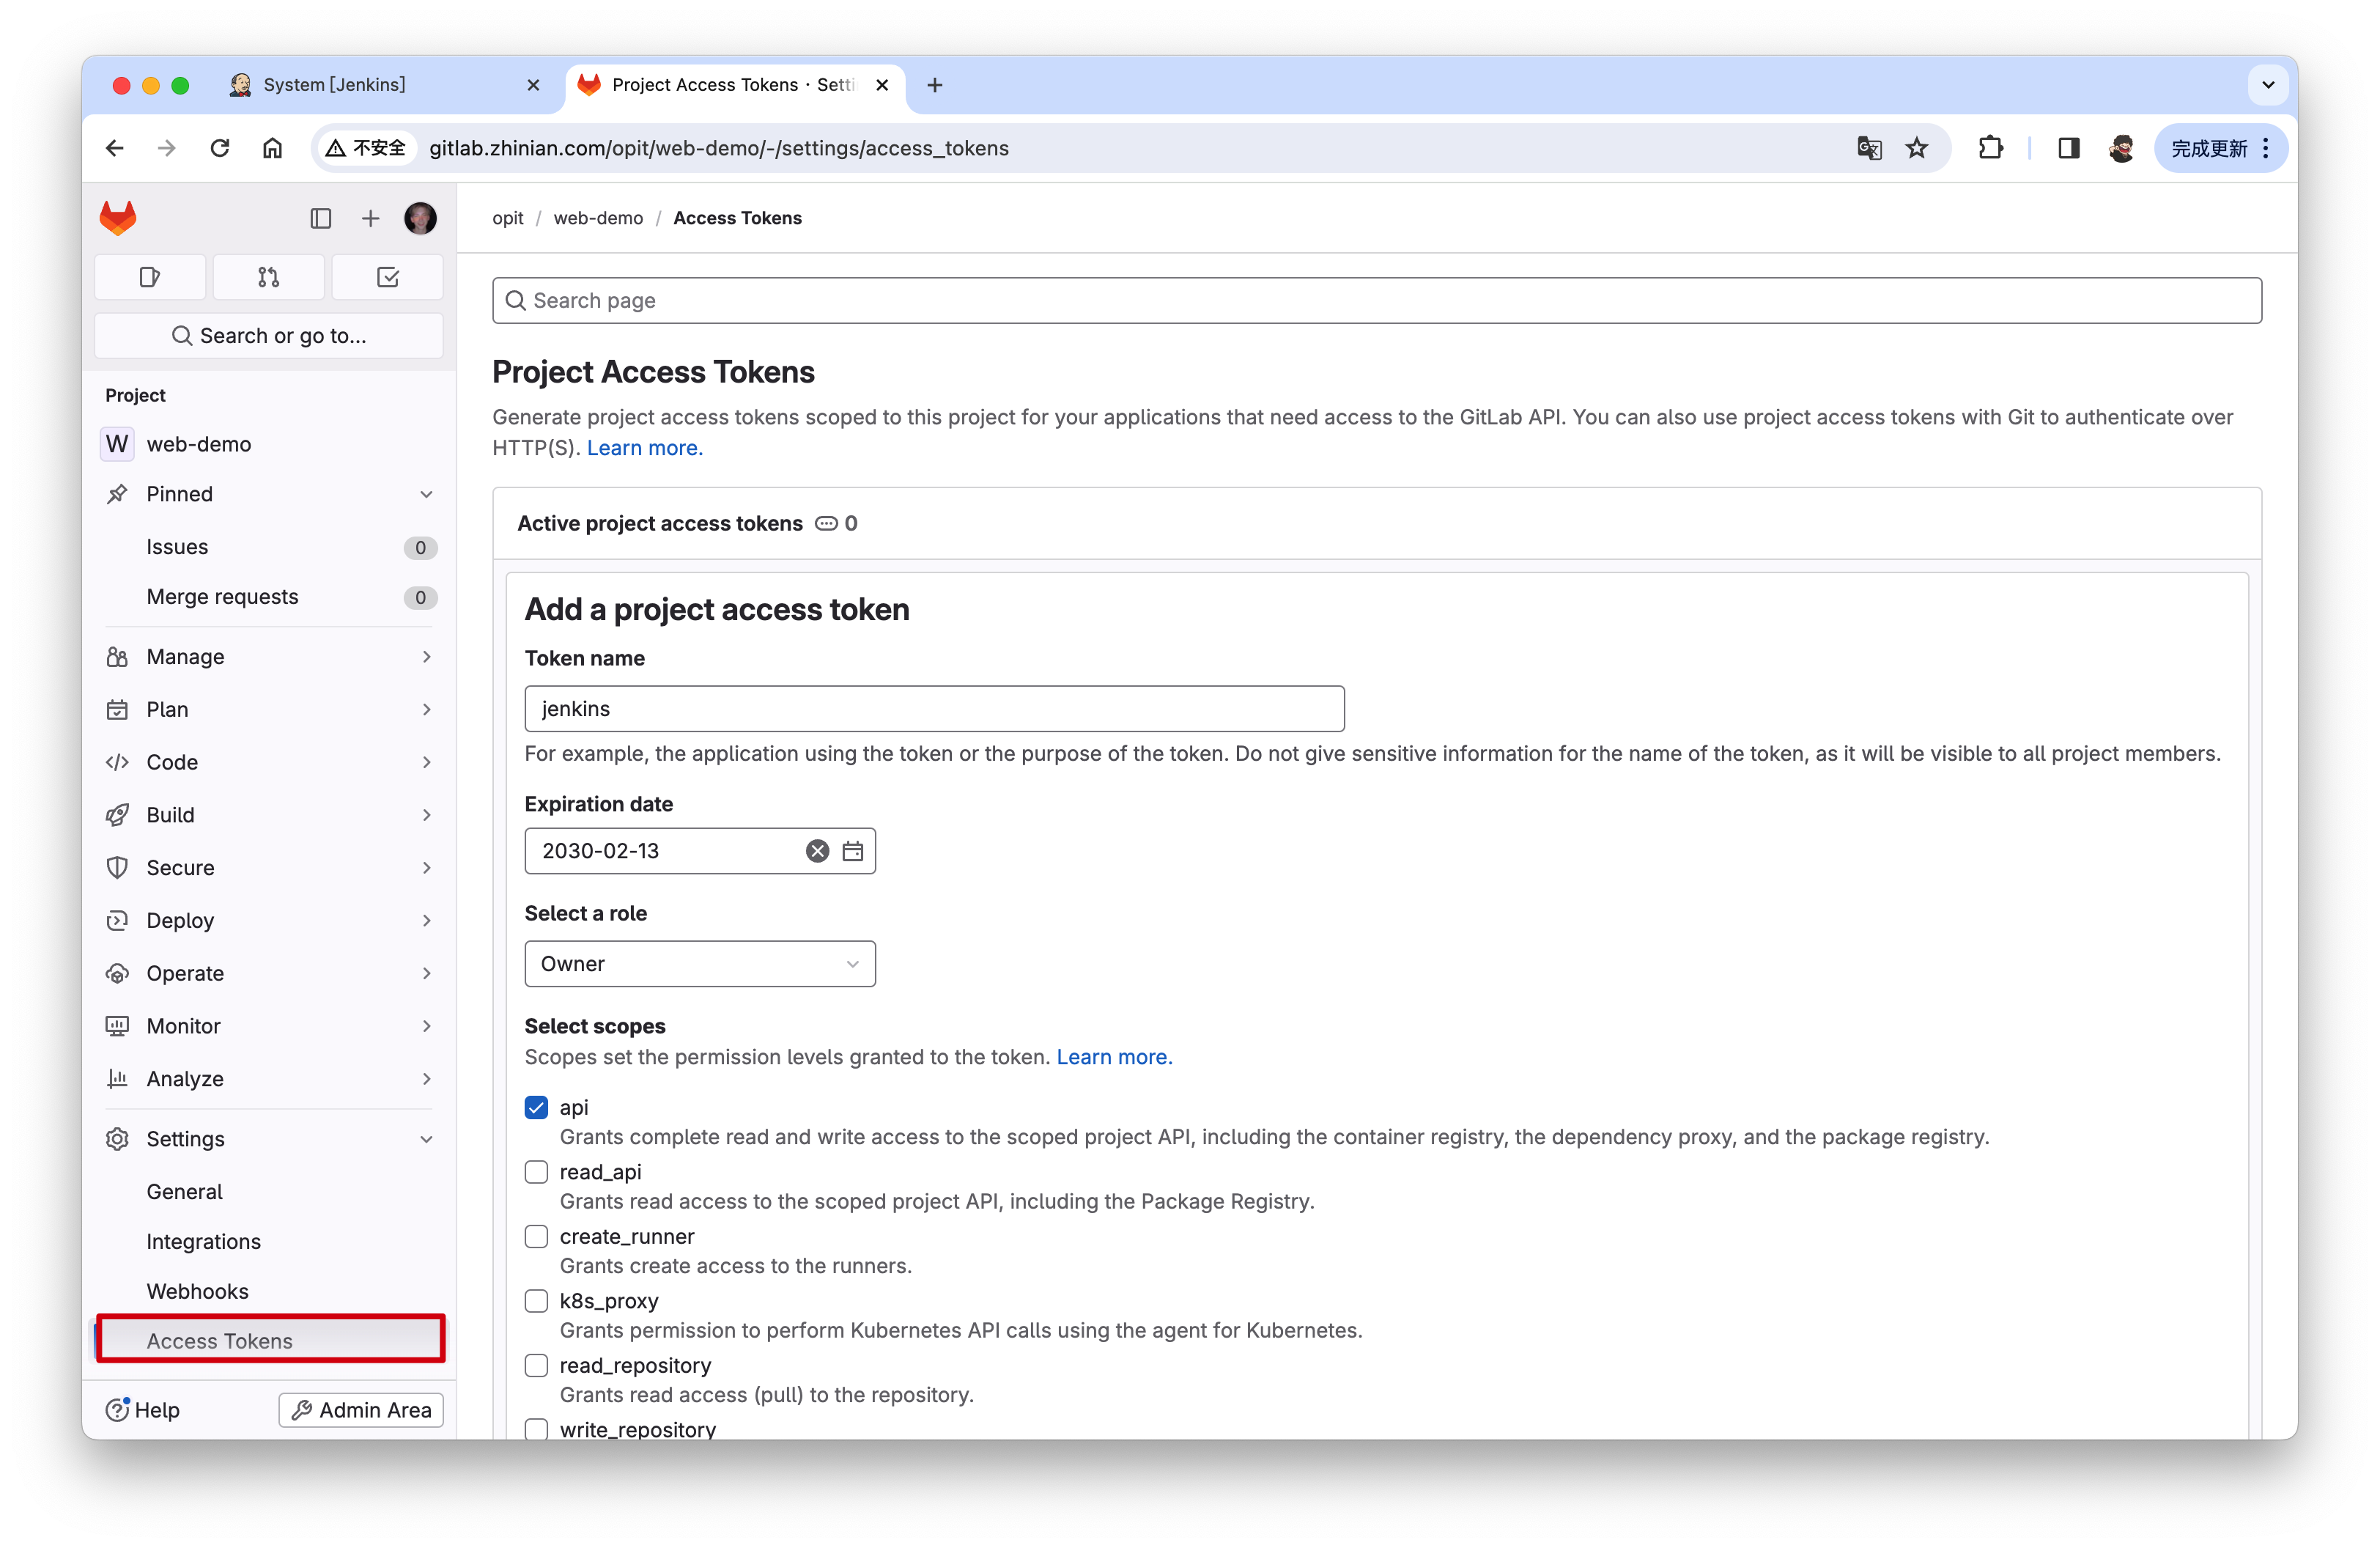Clear the expiration date value
The width and height of the screenshot is (2380, 1548).
[817, 851]
